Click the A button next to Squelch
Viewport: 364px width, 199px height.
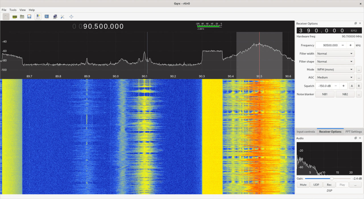coord(352,86)
